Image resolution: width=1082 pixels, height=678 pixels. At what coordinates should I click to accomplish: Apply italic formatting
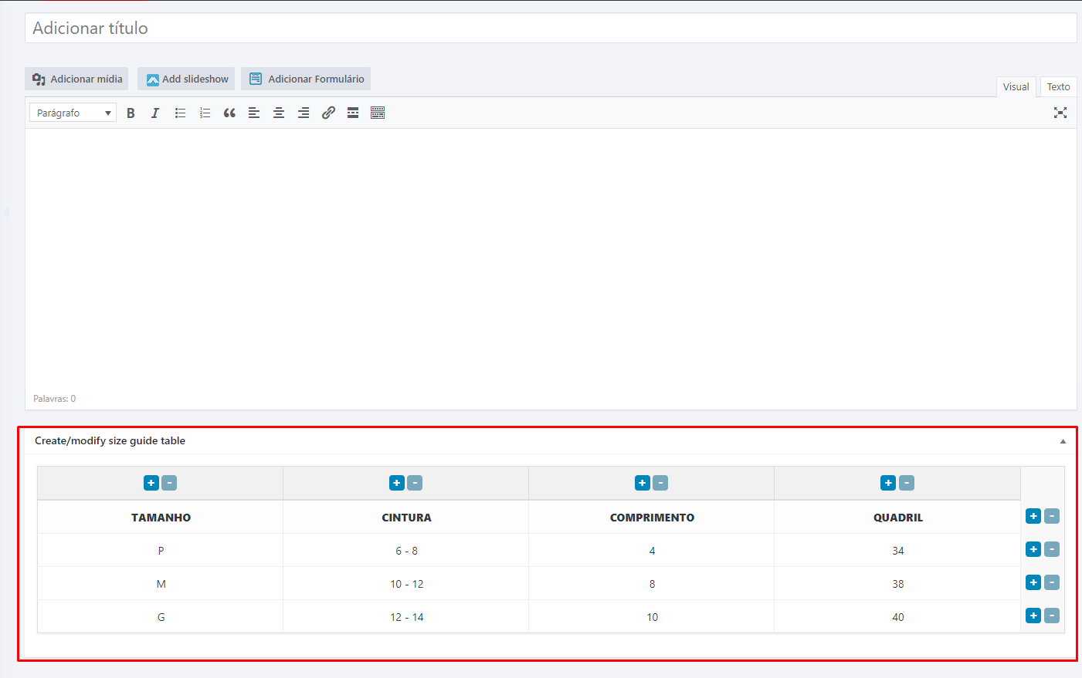tap(155, 113)
